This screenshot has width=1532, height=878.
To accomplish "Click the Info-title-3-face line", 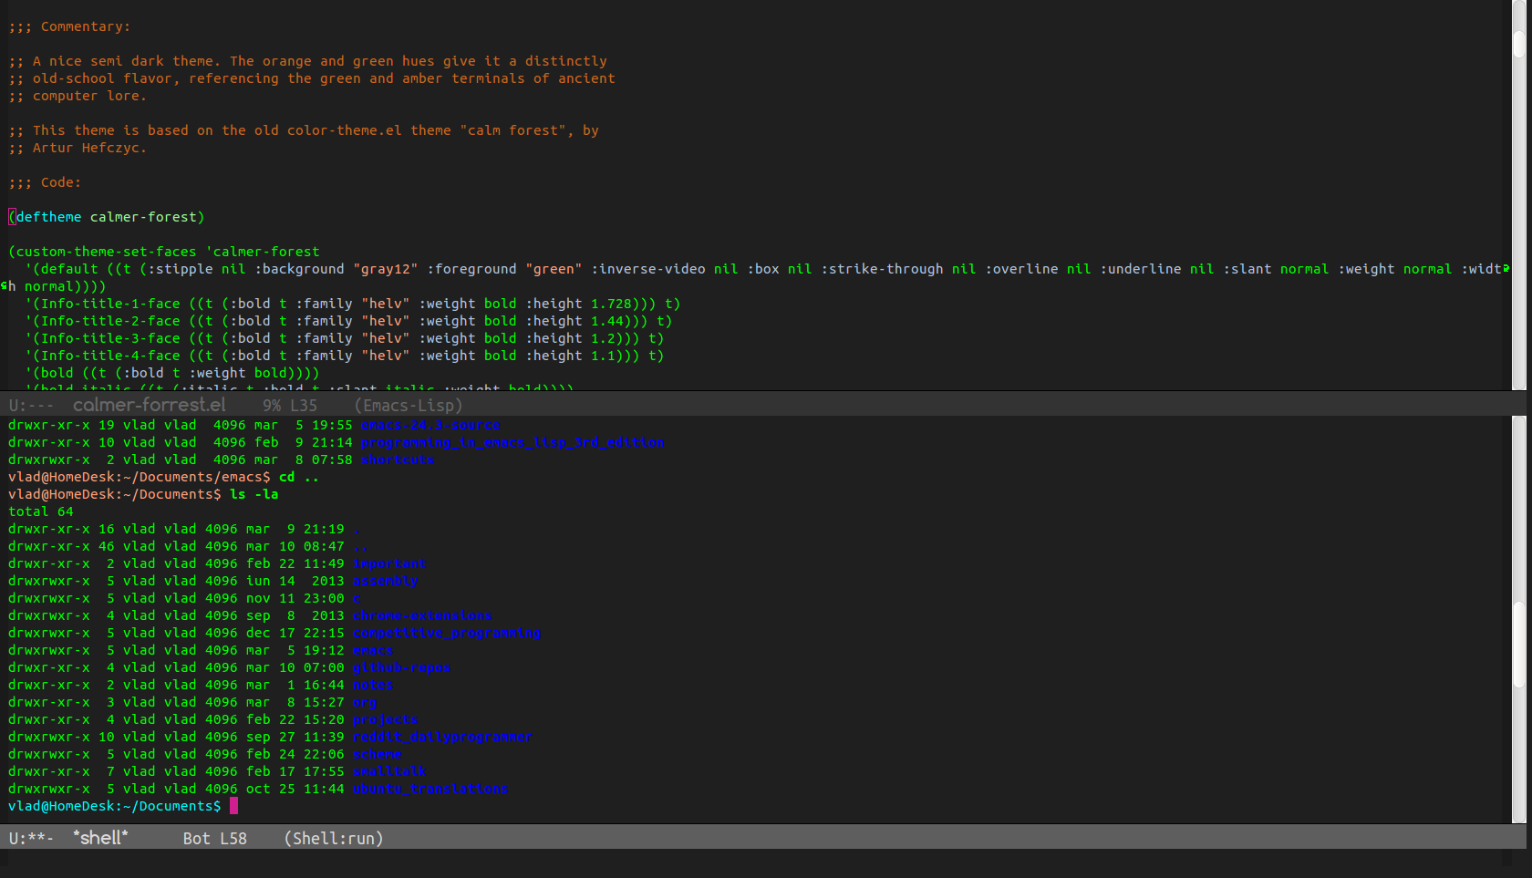I will (x=345, y=338).
